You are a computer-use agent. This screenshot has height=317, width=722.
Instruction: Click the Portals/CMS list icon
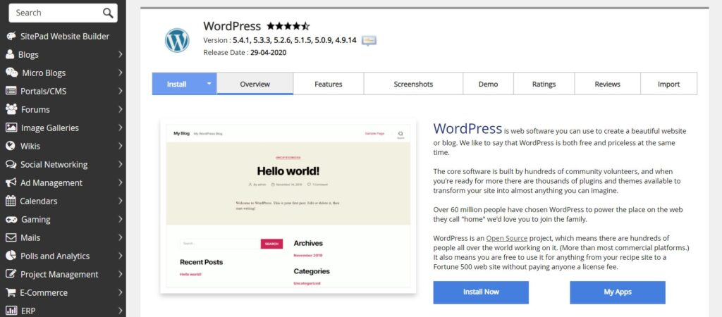point(11,91)
